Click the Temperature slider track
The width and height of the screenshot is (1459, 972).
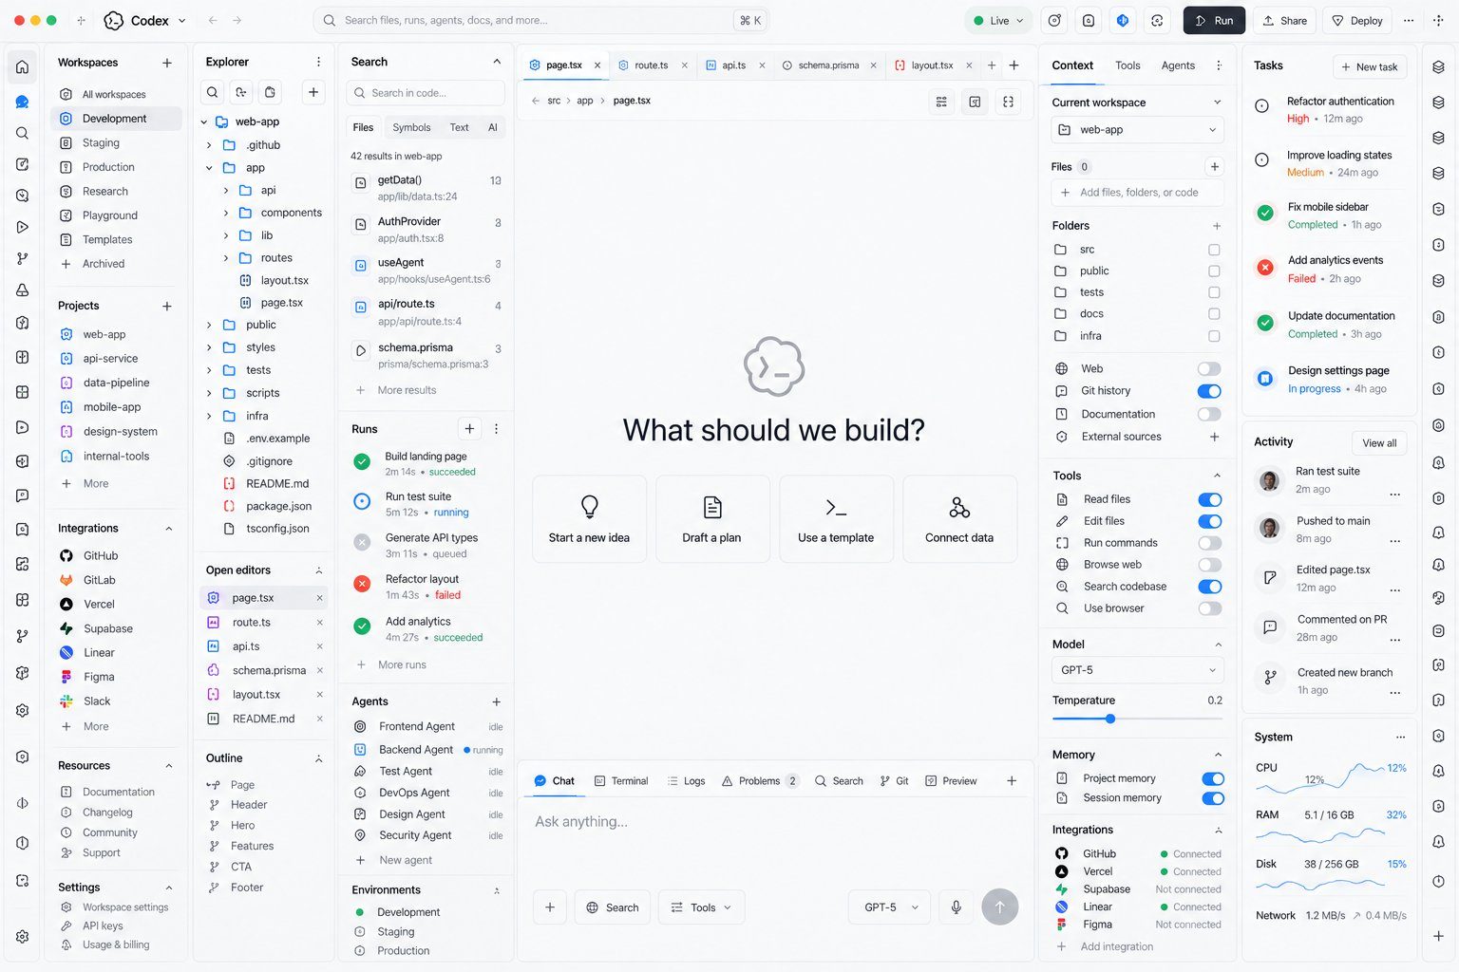pyautogui.click(x=1137, y=719)
